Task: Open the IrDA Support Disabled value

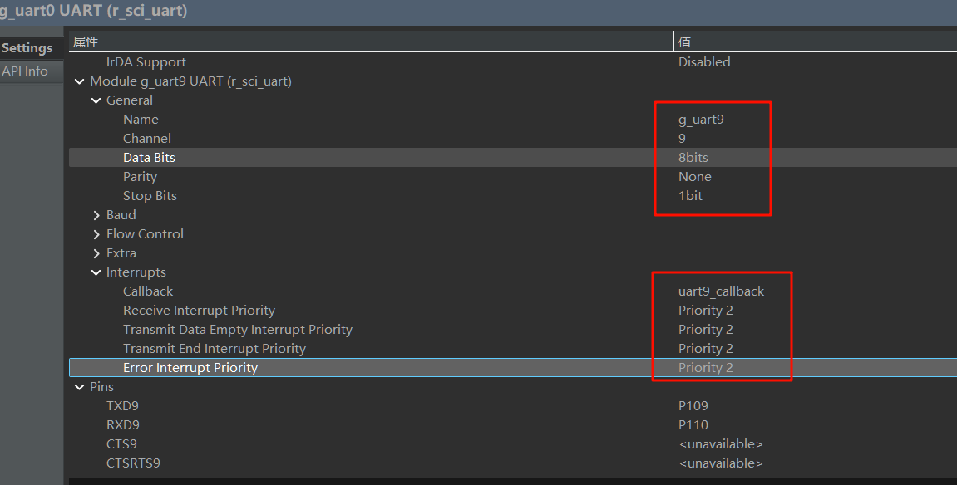Action: point(704,62)
